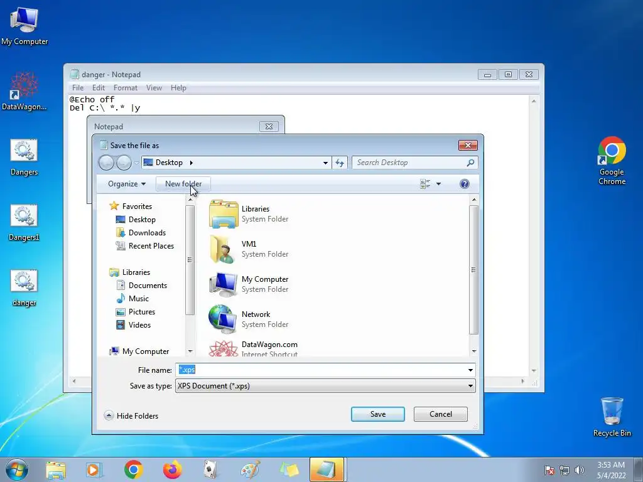The width and height of the screenshot is (643, 482).
Task: Click the Cancel button
Action: [440, 414]
